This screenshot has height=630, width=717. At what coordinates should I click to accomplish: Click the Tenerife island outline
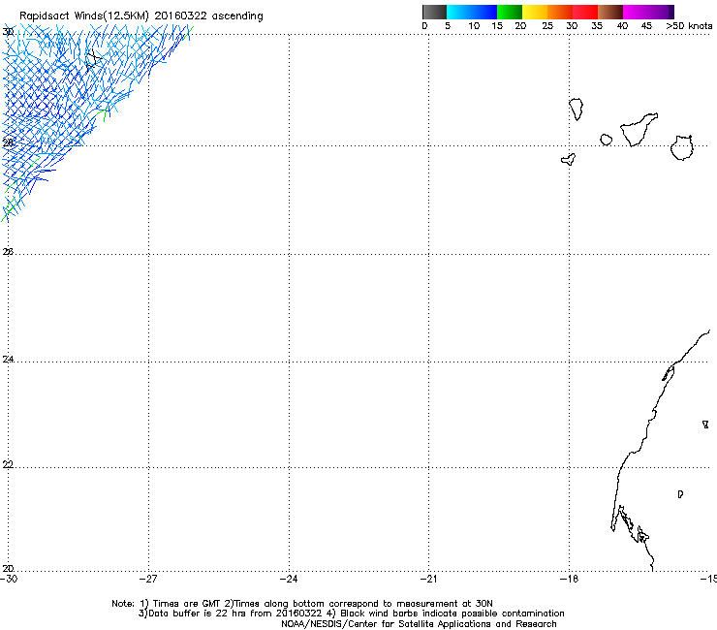click(x=639, y=130)
